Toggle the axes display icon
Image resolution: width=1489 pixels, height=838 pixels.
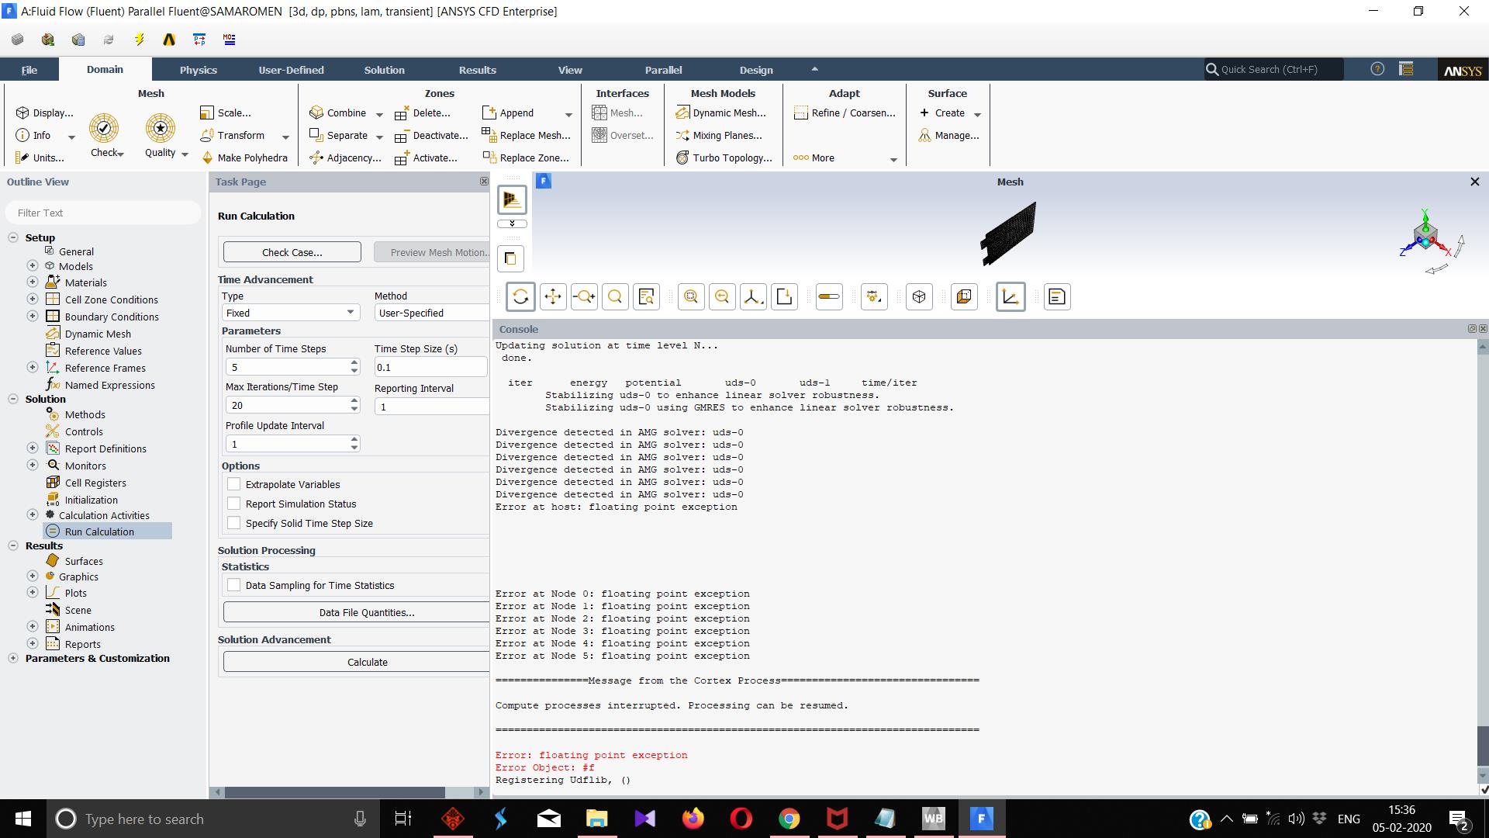(x=1010, y=296)
